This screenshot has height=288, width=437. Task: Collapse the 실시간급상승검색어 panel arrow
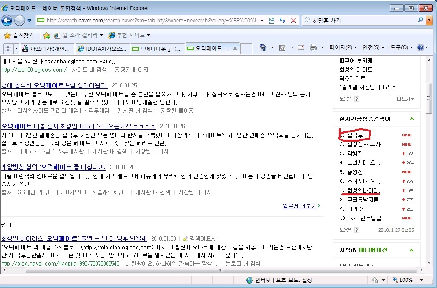(x=411, y=119)
